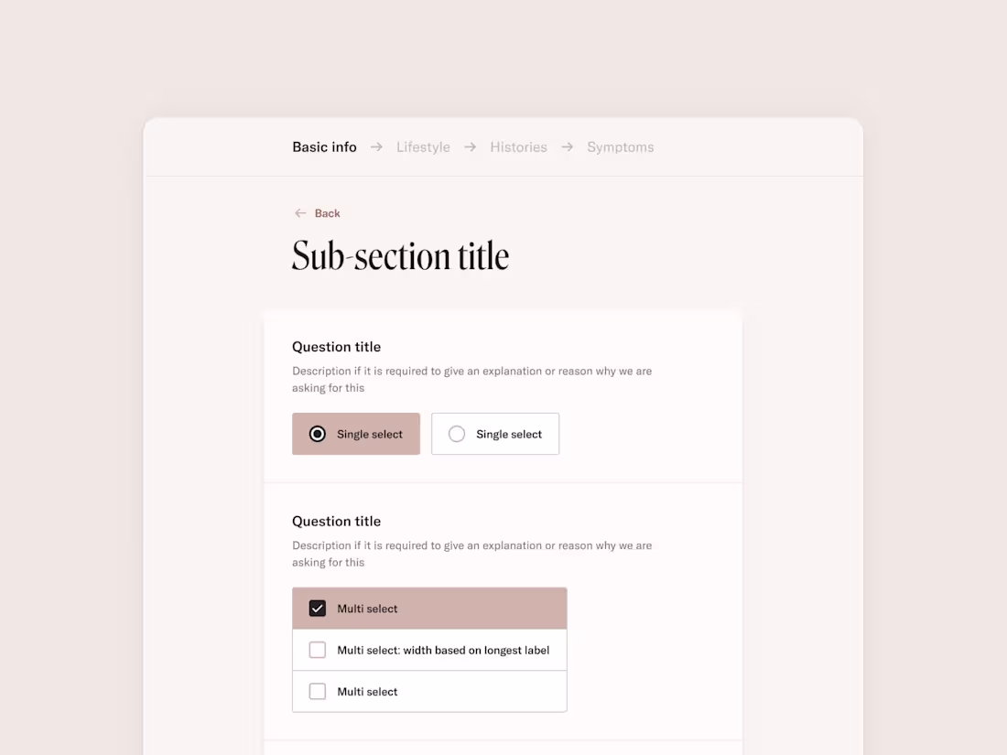Image resolution: width=1007 pixels, height=755 pixels.
Task: Select the highlighted Single select option button
Action: click(x=356, y=433)
